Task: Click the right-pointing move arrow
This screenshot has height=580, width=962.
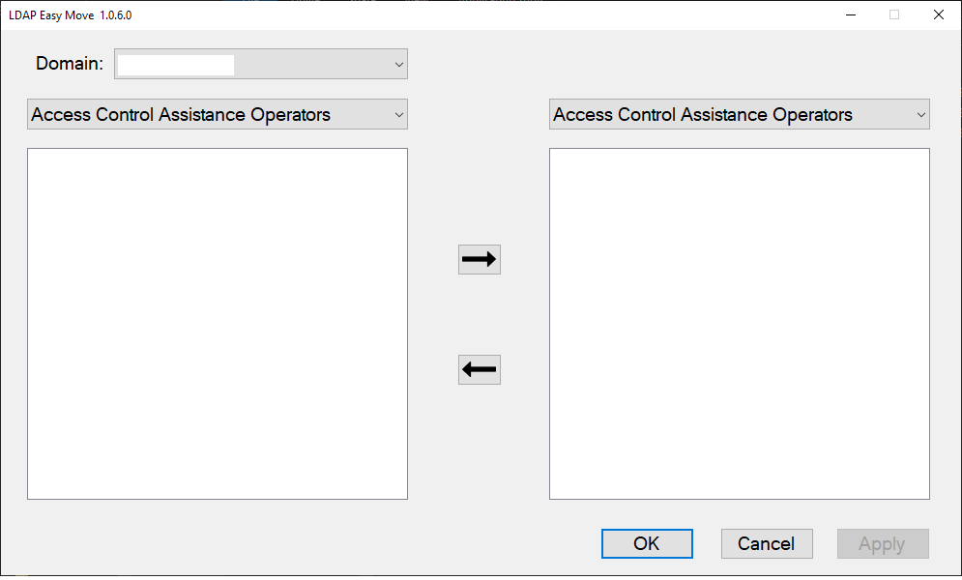Action: pos(479,259)
